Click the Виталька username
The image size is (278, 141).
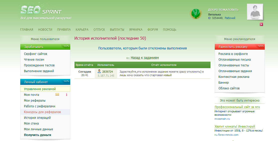214,14
